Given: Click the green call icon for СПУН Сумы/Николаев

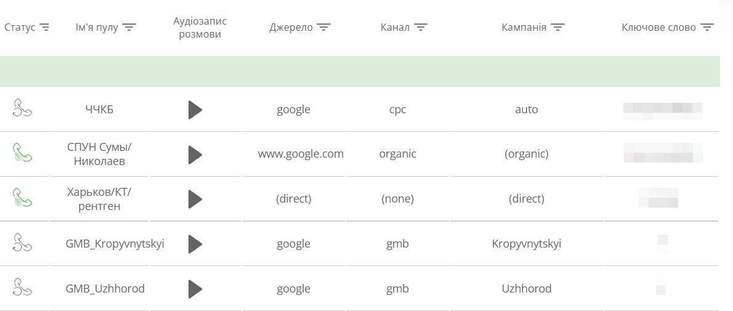Looking at the screenshot, I should coord(22,153).
